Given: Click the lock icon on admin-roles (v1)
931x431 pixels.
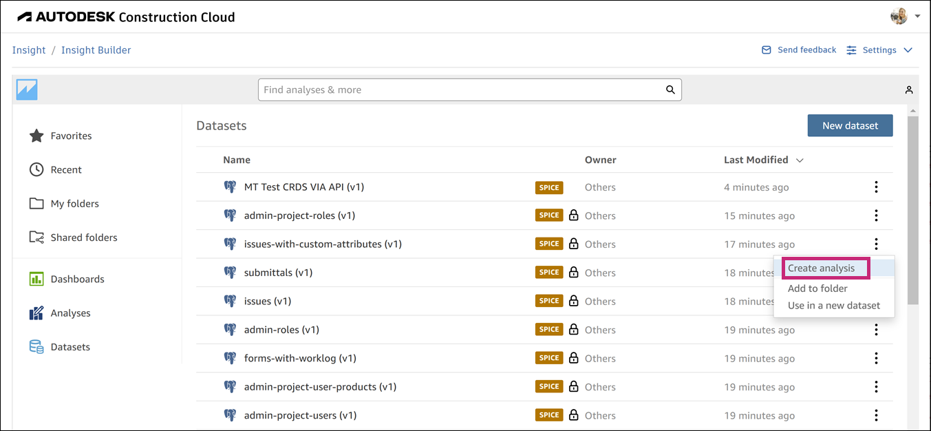Looking at the screenshot, I should click(574, 329).
